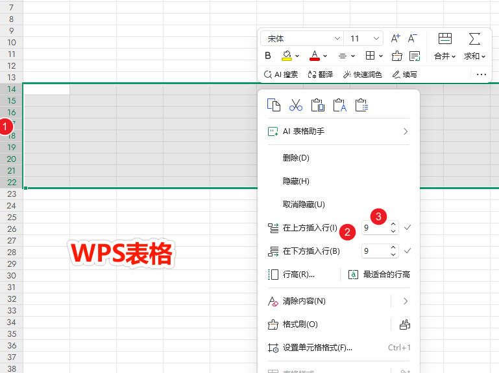Click the copy icon in context menu
This screenshot has width=499, height=373.
[x=274, y=105]
